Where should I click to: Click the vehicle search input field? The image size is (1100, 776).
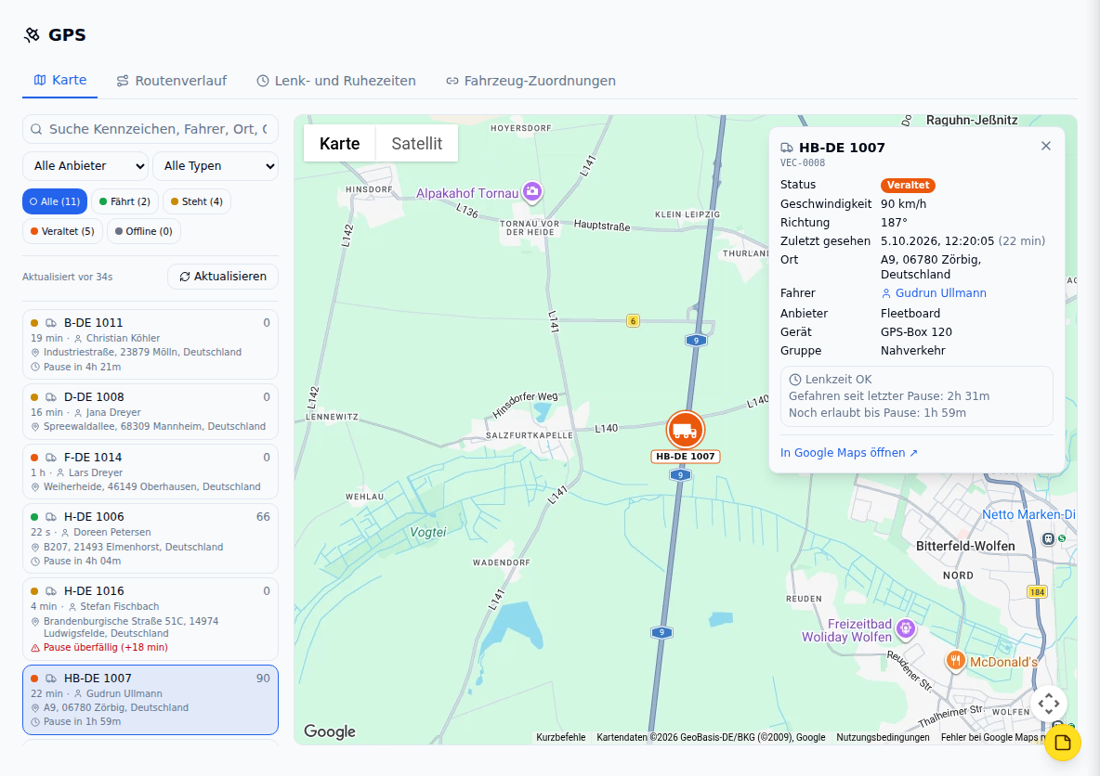(151, 129)
